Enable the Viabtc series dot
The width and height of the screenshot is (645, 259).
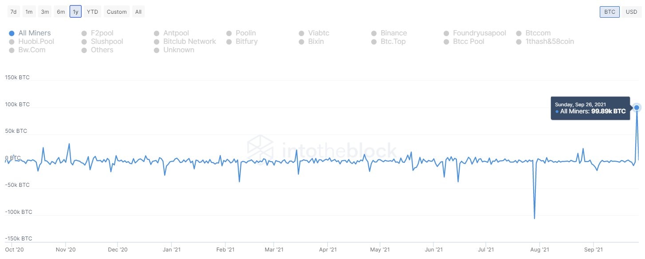pyautogui.click(x=302, y=33)
